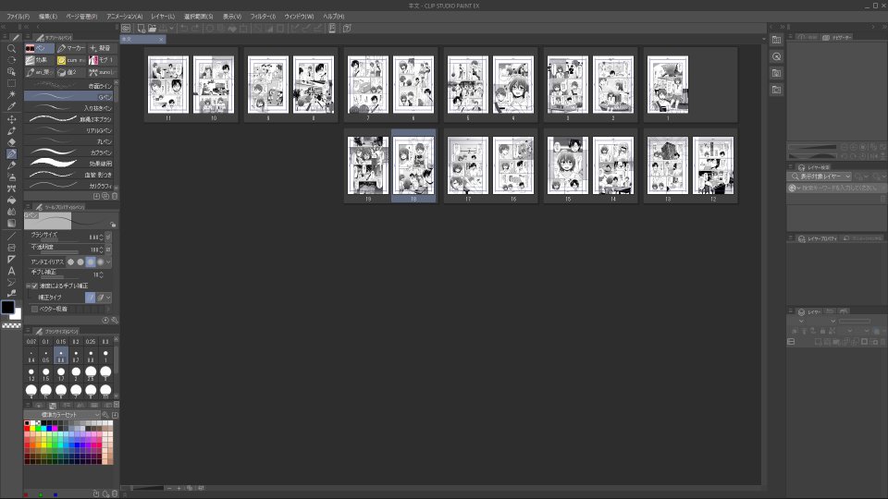This screenshot has height=499, width=888.
Task: Open the アニメーション(A) menu
Action: coord(125,17)
